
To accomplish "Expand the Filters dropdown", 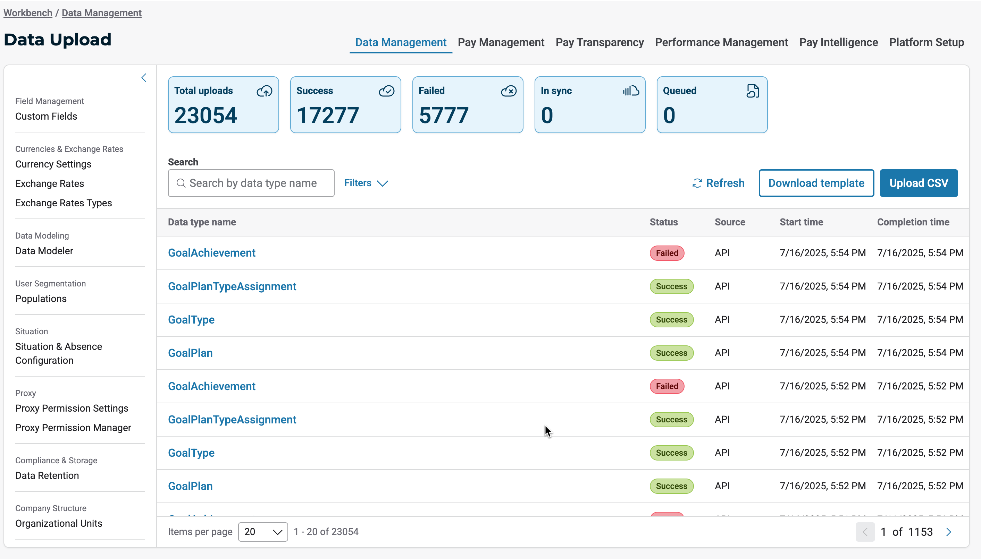I will 366,183.
